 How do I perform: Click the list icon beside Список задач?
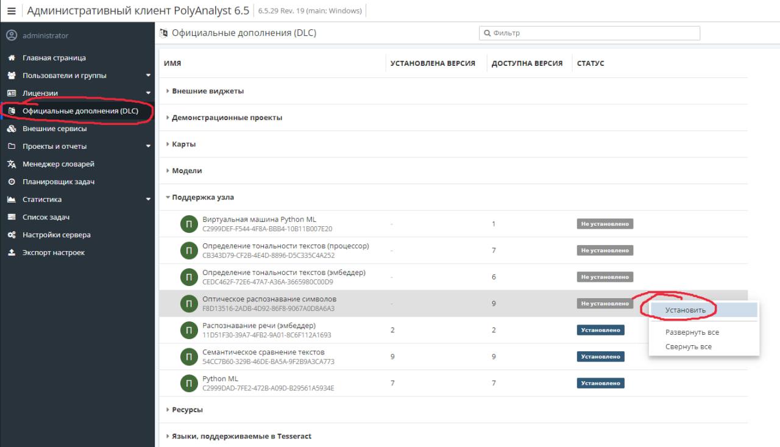(x=11, y=217)
